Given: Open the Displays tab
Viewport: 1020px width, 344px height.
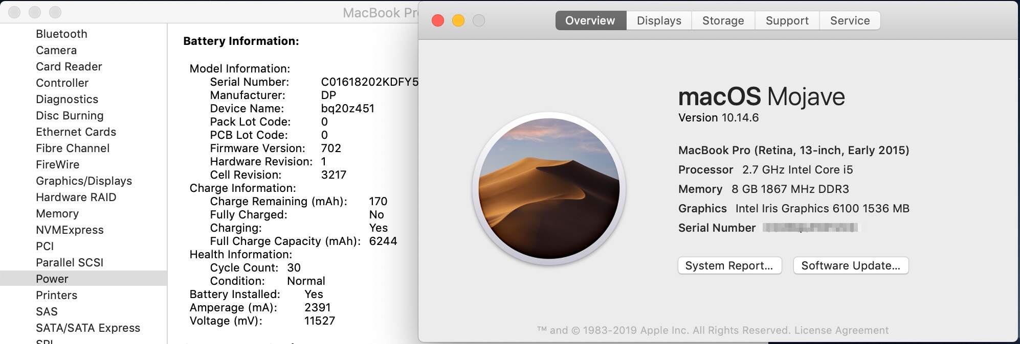Looking at the screenshot, I should [x=659, y=20].
